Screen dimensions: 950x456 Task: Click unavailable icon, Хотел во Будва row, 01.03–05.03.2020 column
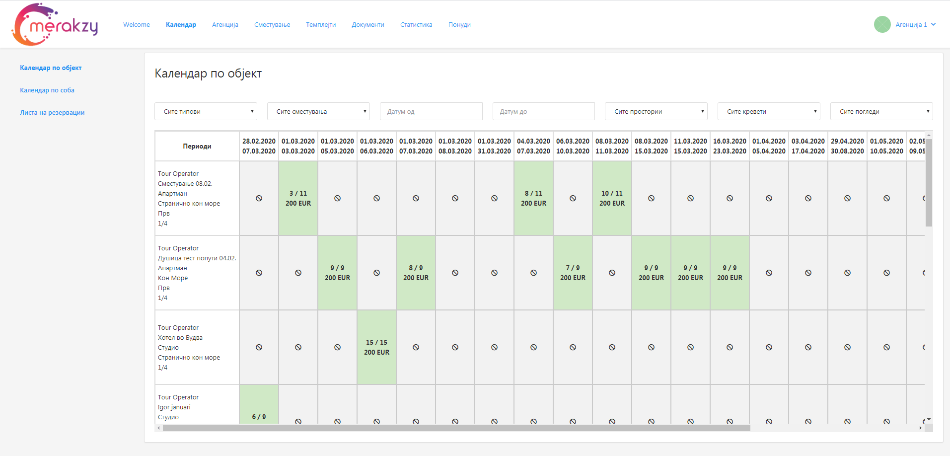tap(337, 347)
